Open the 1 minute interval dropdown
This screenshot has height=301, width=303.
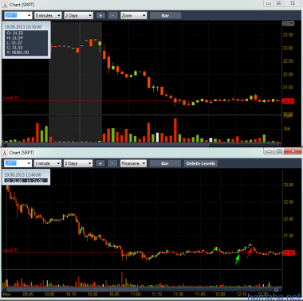pyautogui.click(x=48, y=163)
